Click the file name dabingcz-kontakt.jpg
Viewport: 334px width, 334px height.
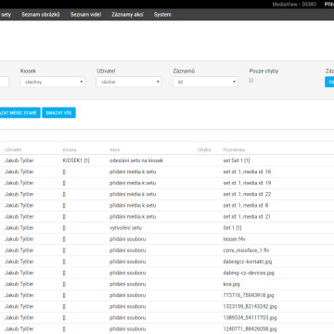coord(248,262)
